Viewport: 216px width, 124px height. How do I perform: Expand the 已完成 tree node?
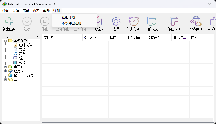(6, 71)
